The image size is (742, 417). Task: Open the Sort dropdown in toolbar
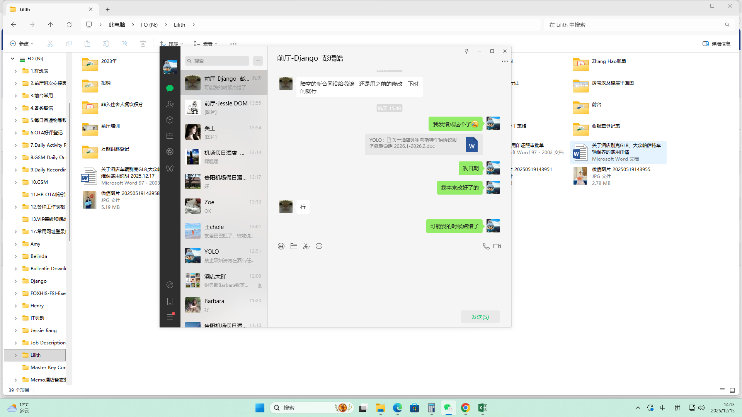[171, 44]
